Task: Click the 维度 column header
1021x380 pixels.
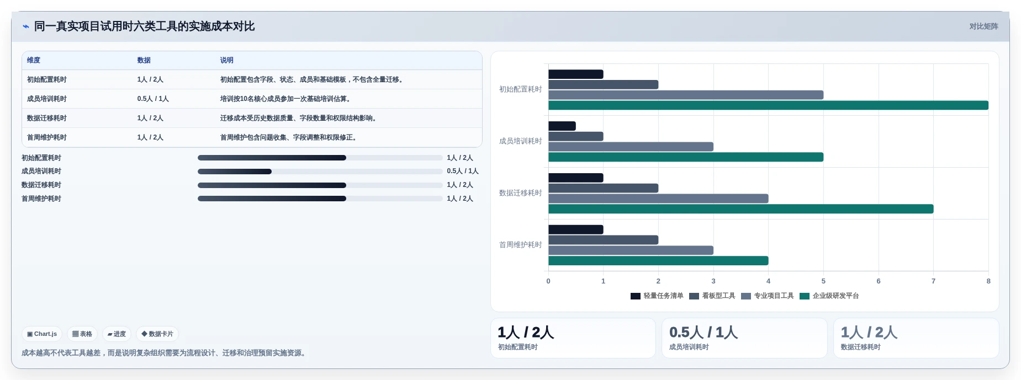Action: [x=34, y=60]
